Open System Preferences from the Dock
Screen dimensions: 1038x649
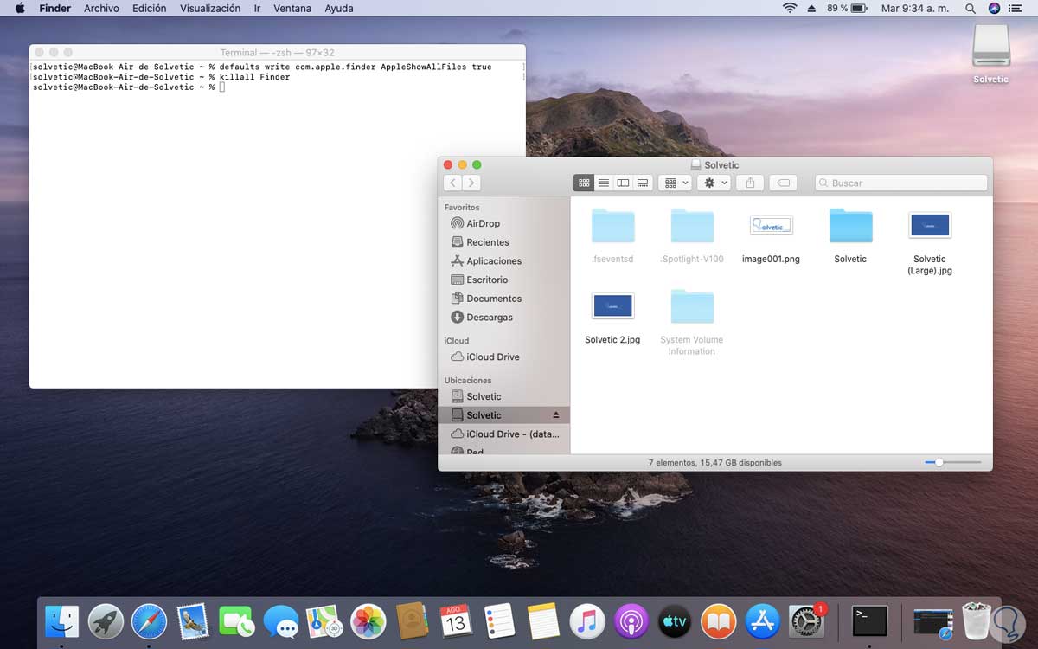pyautogui.click(x=806, y=621)
